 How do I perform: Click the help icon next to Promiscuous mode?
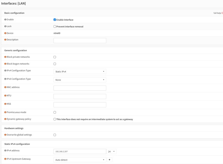click(5, 112)
